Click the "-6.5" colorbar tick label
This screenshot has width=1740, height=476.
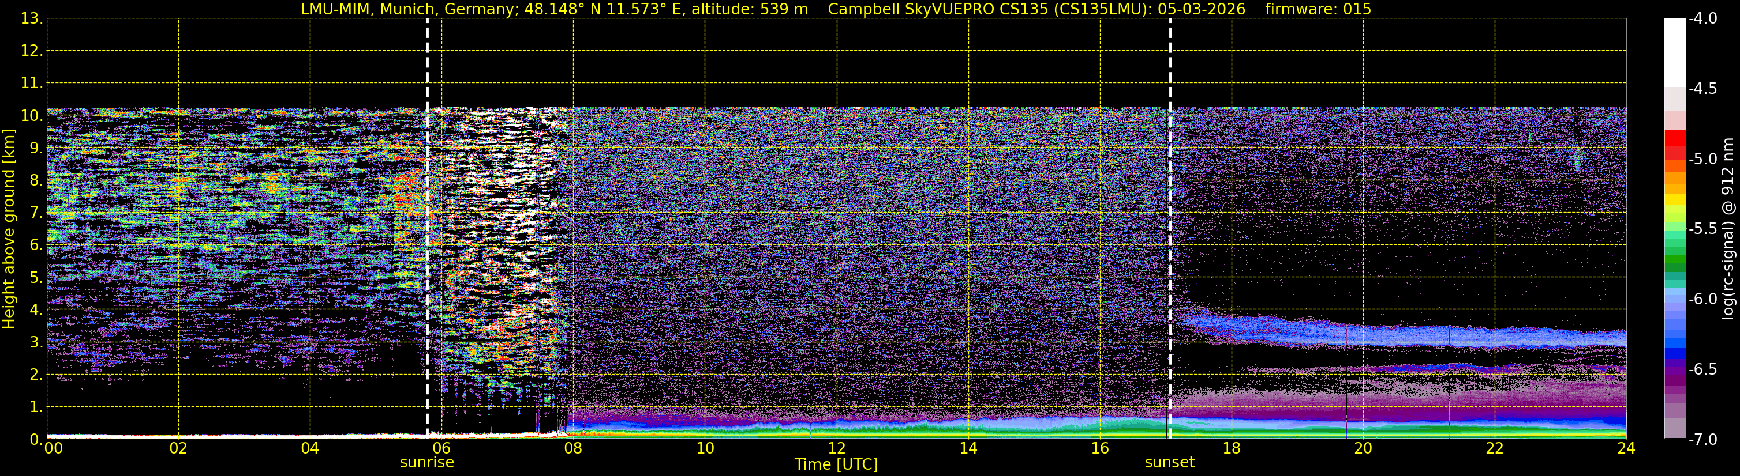(x=1703, y=369)
